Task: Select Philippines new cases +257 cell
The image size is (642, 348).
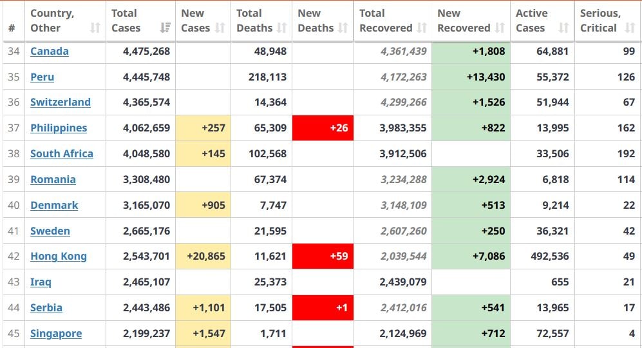Action: tap(203, 128)
